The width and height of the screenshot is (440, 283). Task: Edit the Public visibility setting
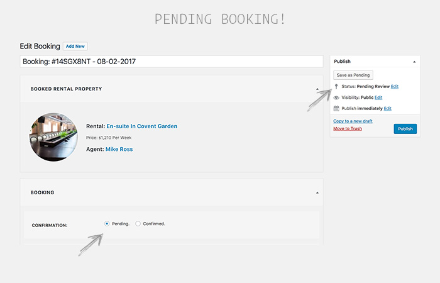coord(378,97)
